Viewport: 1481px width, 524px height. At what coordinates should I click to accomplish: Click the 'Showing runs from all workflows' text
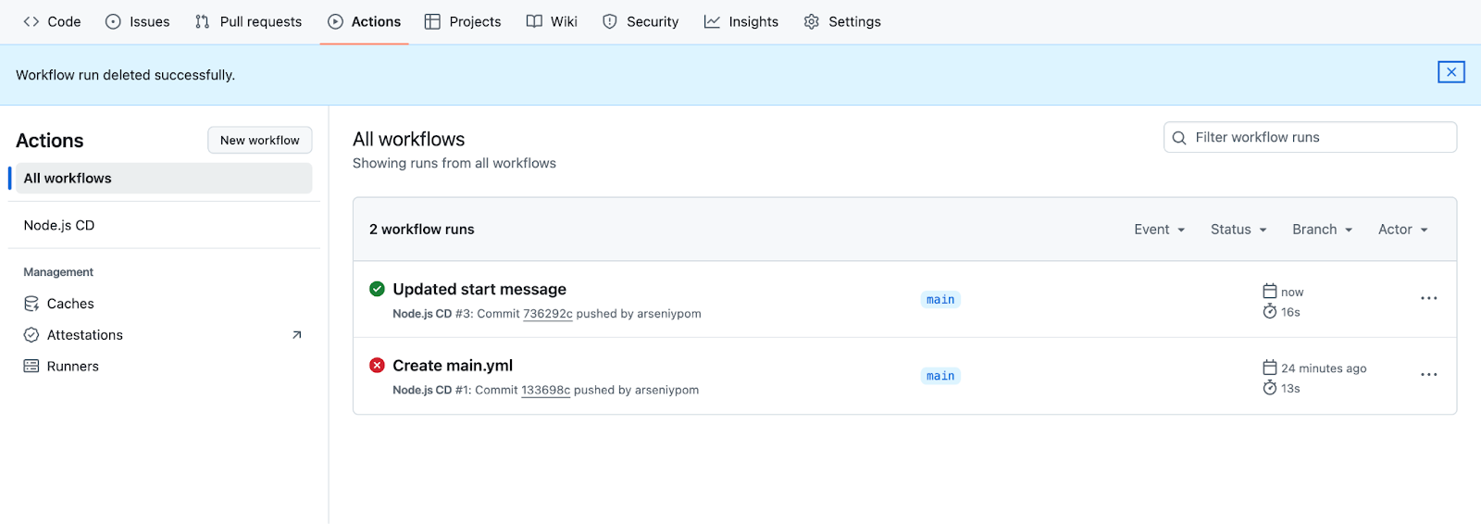click(454, 163)
